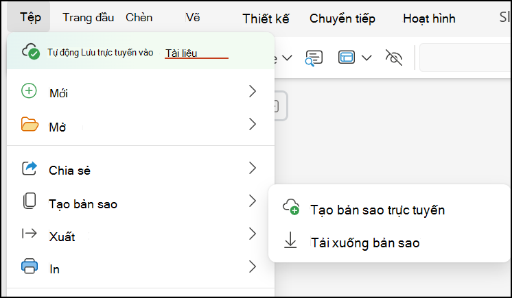
Task: Click the Tài liệu save location link
Action: (182, 53)
